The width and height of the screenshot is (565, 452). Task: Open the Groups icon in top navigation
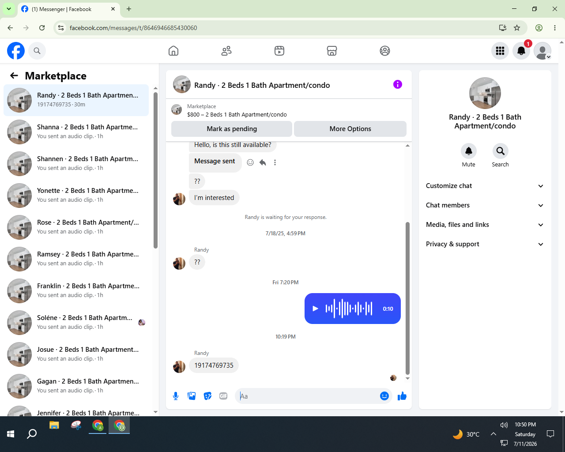point(385,51)
